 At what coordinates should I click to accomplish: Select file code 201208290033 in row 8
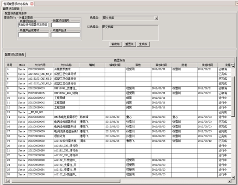[40, 89]
